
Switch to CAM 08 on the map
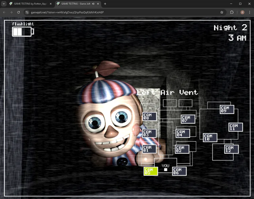pos(149,117)
